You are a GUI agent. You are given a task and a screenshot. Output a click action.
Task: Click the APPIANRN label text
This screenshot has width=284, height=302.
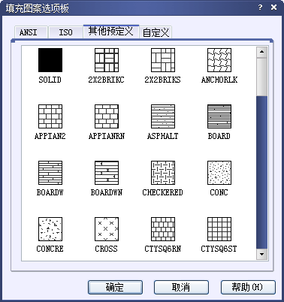coord(107,136)
